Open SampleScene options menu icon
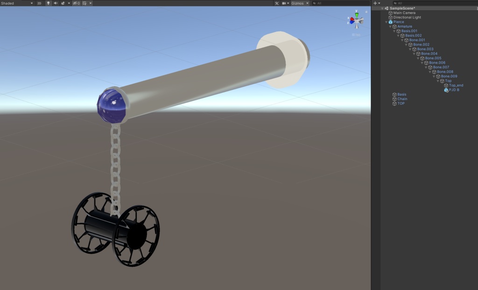This screenshot has height=290, width=478. 477,8
